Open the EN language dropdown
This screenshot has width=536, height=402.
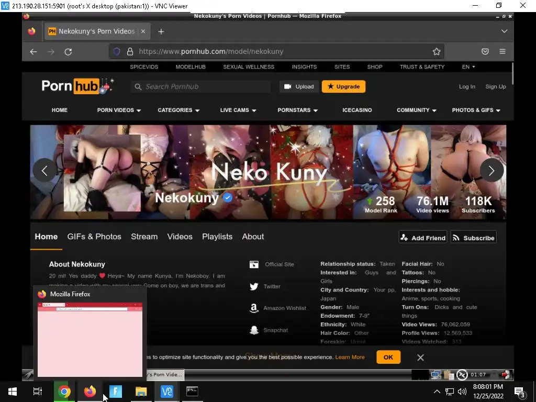(x=468, y=66)
